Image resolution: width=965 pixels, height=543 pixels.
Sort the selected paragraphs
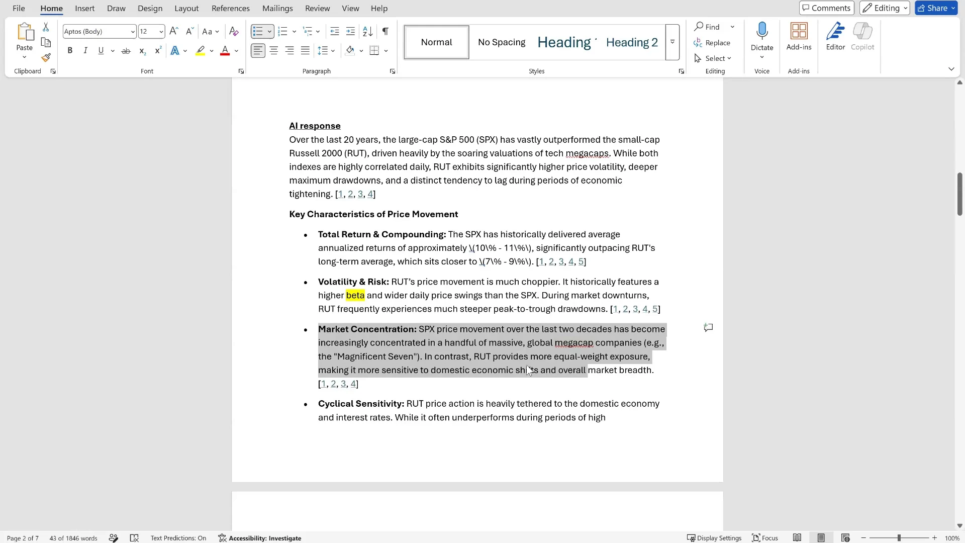point(368,31)
